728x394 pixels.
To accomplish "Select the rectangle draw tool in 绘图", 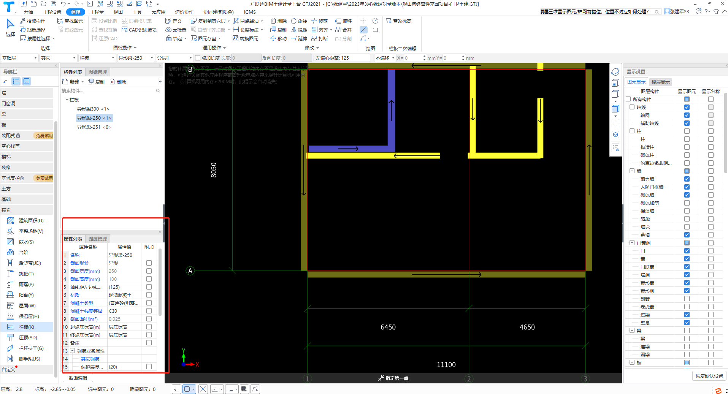I will [375, 30].
